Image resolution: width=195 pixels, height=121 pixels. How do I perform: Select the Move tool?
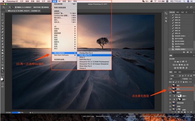coord(2,14)
